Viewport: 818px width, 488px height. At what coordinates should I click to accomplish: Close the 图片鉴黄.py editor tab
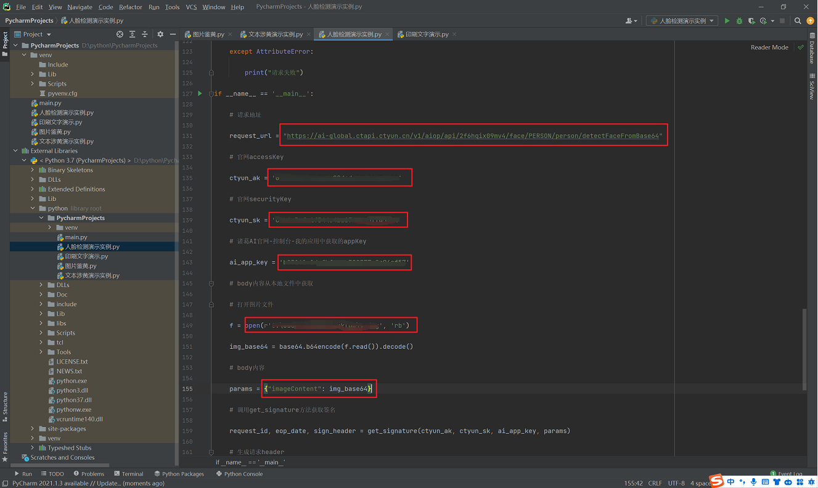[x=230, y=35]
